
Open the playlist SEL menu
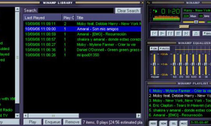[174, 123]
